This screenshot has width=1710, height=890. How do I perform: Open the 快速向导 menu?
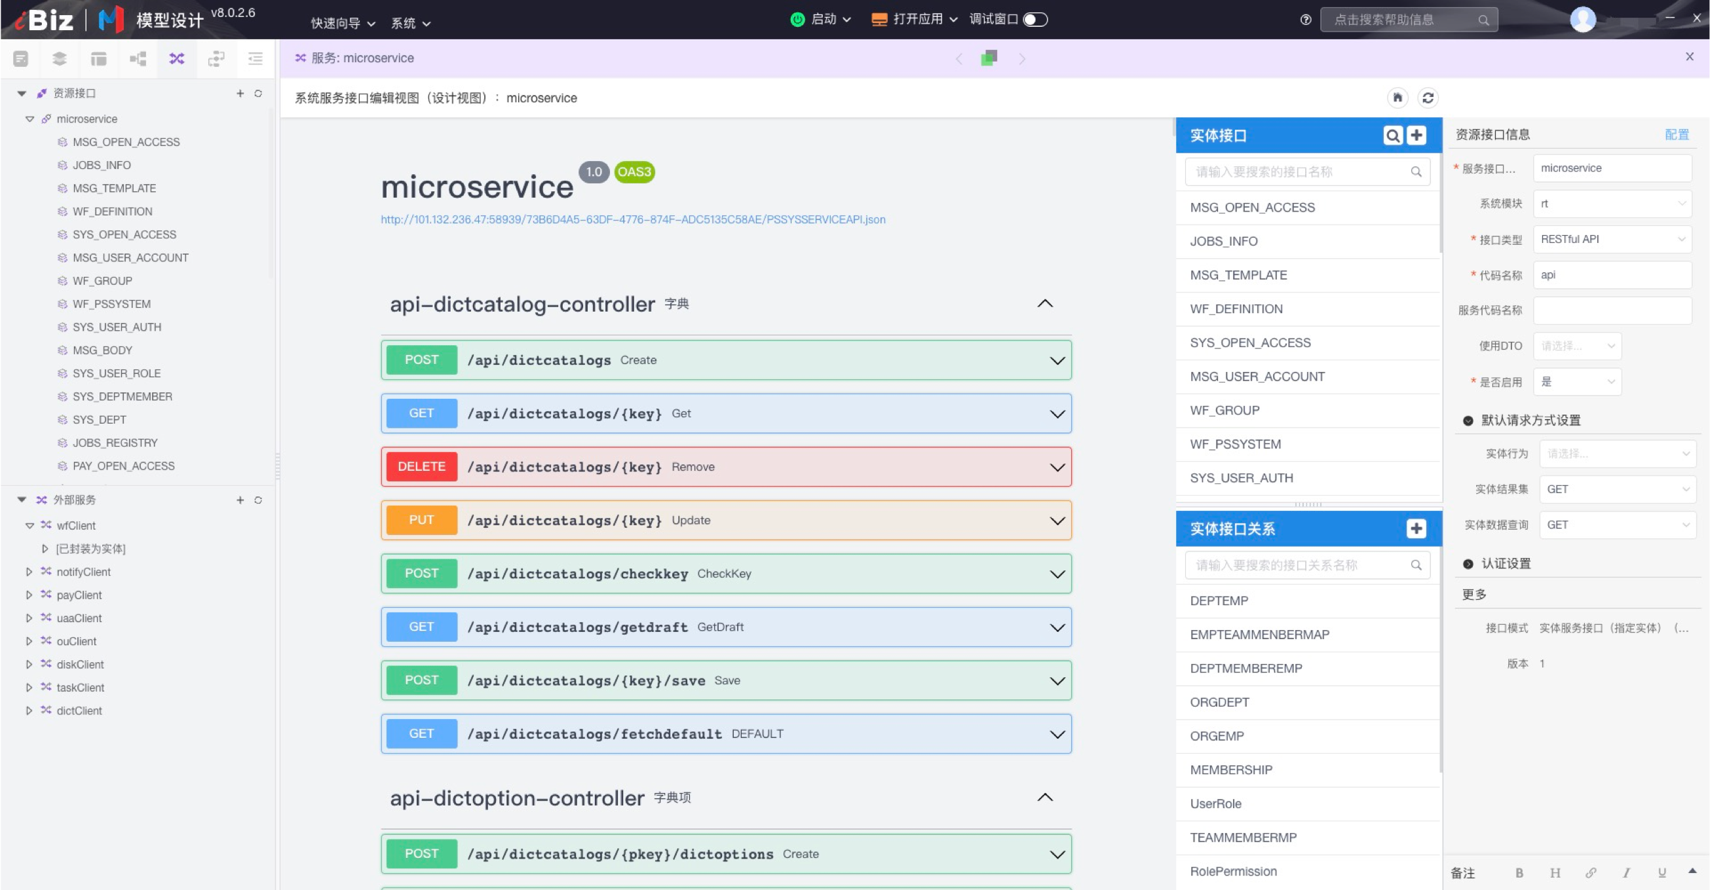(343, 23)
